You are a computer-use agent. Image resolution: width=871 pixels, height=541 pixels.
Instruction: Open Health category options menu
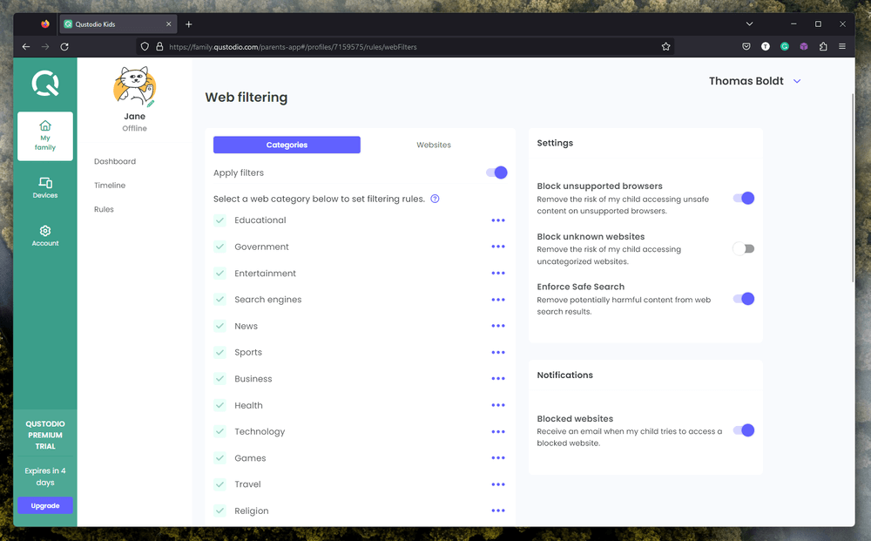coord(498,405)
